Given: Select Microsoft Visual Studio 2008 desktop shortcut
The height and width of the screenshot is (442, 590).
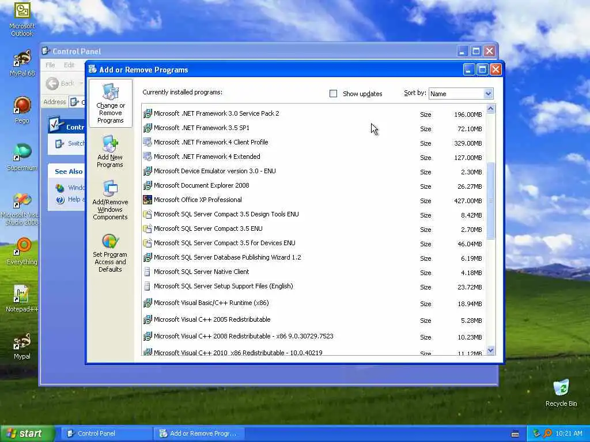Looking at the screenshot, I should pos(22,208).
